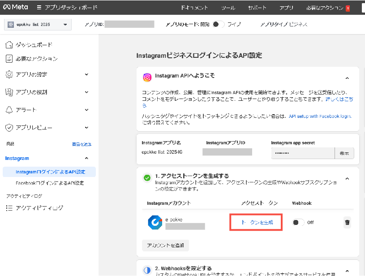
Task: Click the 表示 button for app secret
Action: pos(344,153)
